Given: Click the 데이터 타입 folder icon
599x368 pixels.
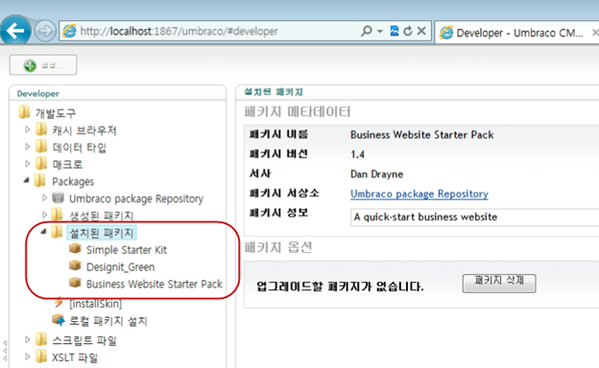Looking at the screenshot, I should coord(41,146).
